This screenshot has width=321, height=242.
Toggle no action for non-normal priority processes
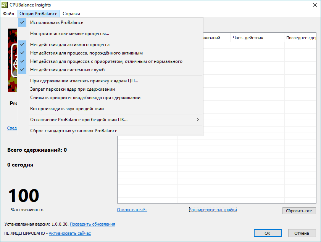click(x=110, y=61)
